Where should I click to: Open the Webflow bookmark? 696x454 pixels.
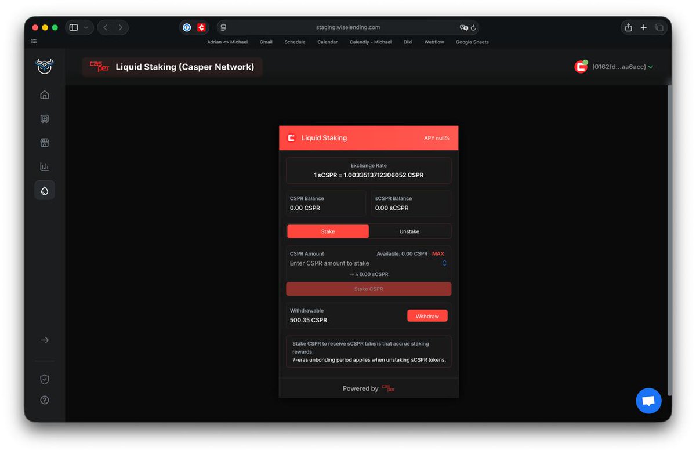[434, 42]
